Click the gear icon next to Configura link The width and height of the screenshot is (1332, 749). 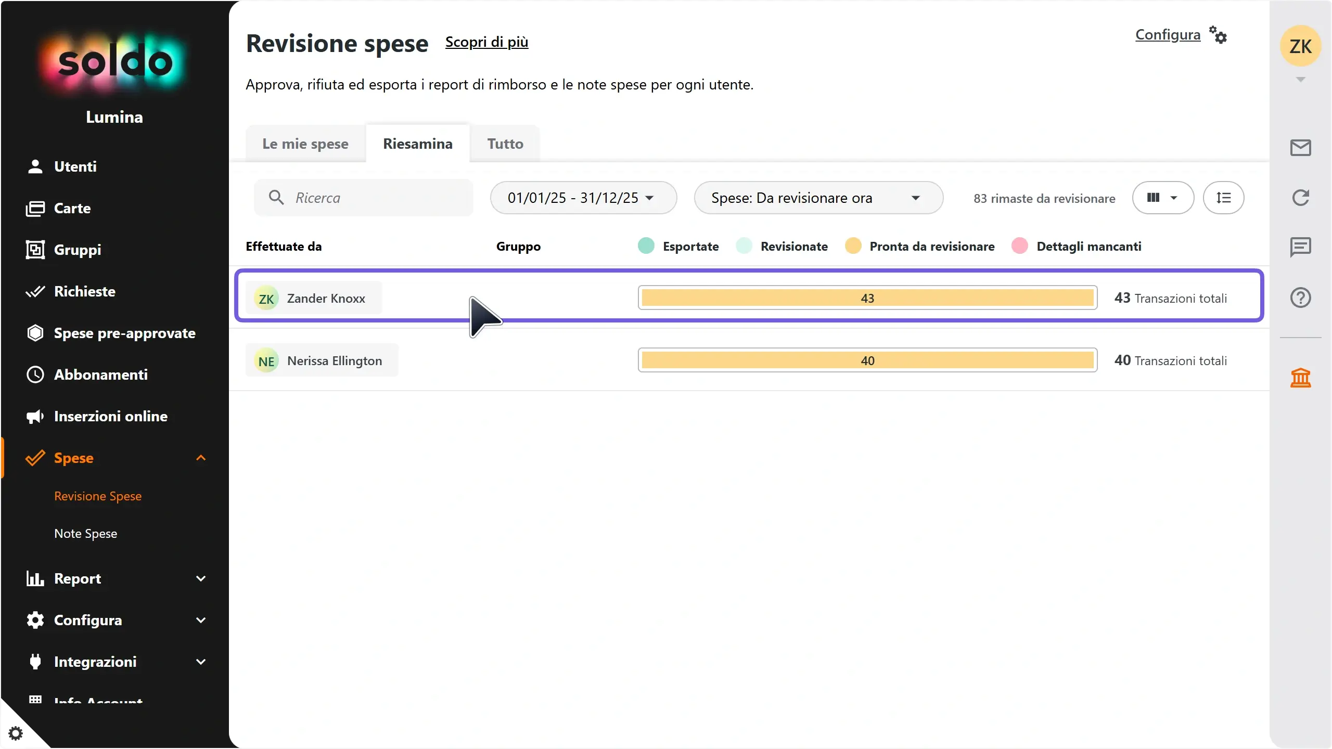pyautogui.click(x=1218, y=35)
